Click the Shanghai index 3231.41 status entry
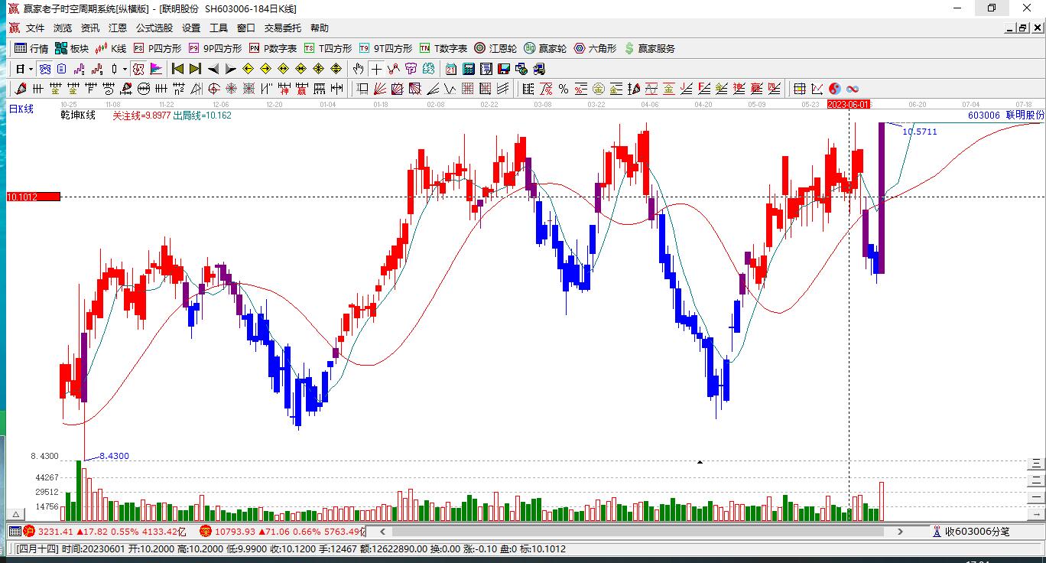 click(105, 531)
